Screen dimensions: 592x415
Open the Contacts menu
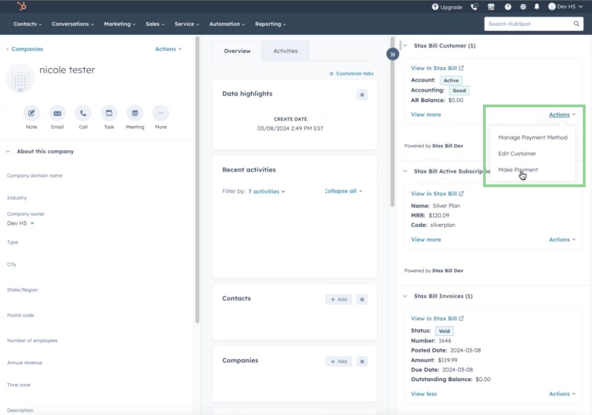click(27, 24)
